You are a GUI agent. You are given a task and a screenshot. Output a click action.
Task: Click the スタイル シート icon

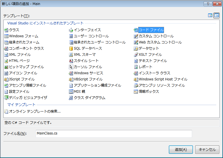point(71,61)
